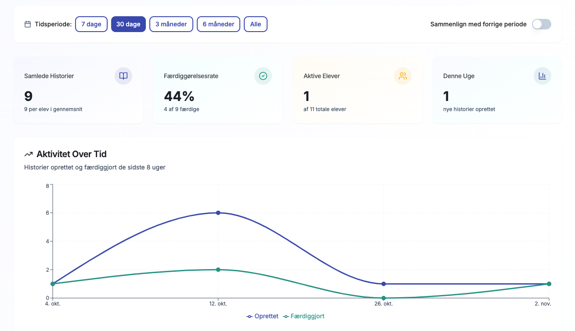Click the Oprettet legend entry
The height and width of the screenshot is (331, 575).
(x=263, y=316)
